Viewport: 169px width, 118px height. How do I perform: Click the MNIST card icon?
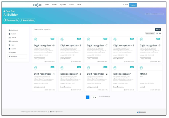coord(141,68)
